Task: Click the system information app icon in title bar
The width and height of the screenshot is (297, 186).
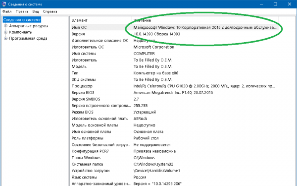Action: coord(4,4)
